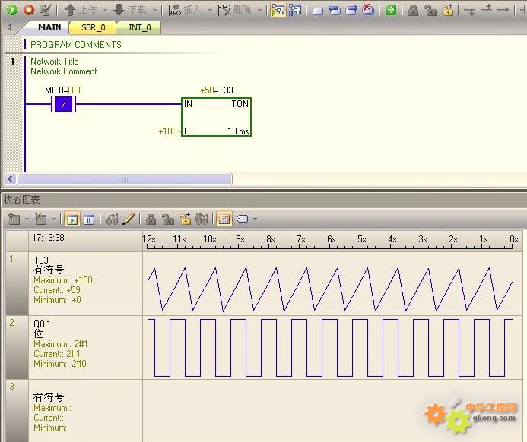The width and height of the screenshot is (527, 442).
Task: Click the lock icon in top toolbar
Action: [x=413, y=10]
